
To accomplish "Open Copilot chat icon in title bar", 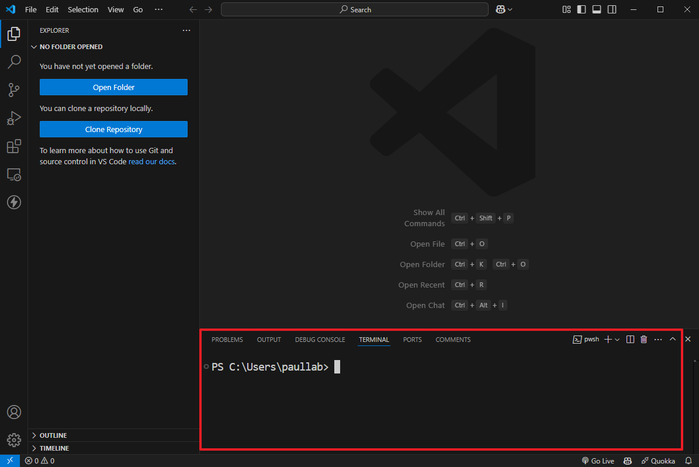I will 500,9.
